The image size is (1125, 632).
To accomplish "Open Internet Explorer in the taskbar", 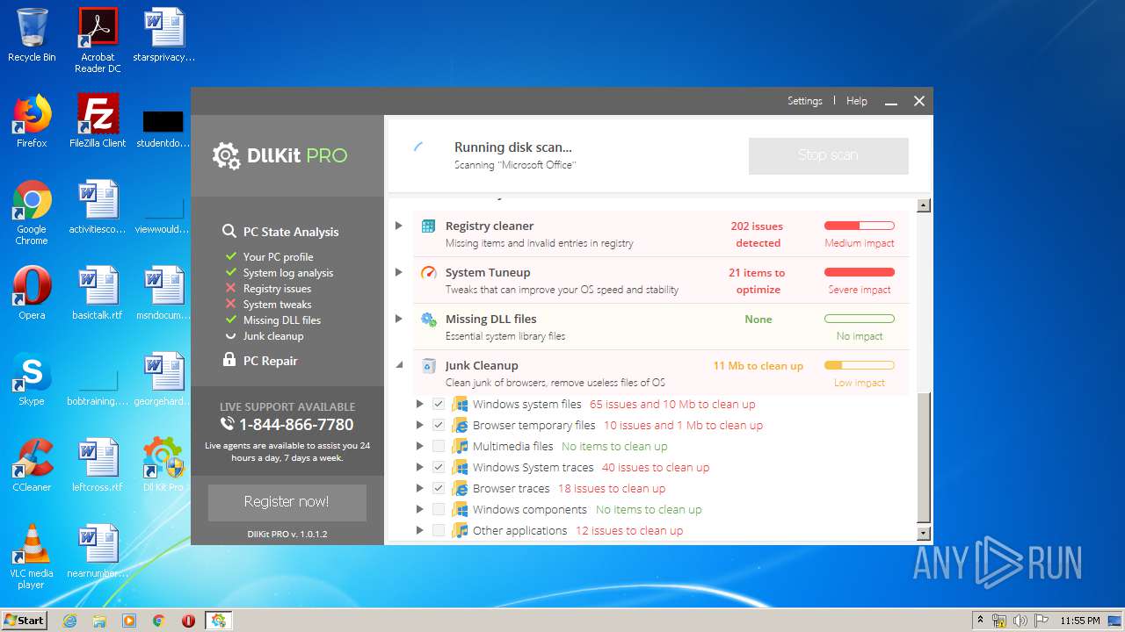I will pyautogui.click(x=70, y=621).
